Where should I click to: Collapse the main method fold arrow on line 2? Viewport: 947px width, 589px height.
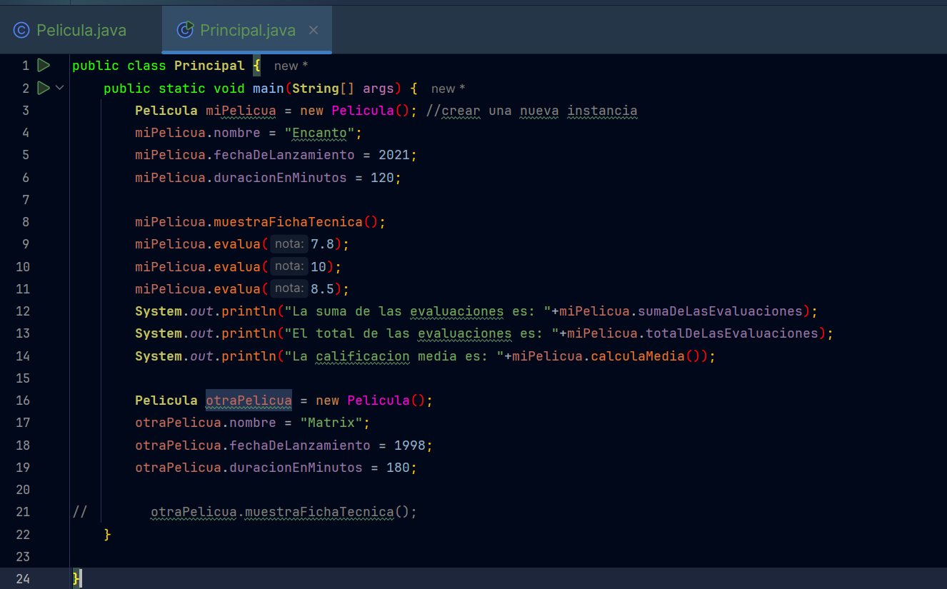tap(59, 88)
